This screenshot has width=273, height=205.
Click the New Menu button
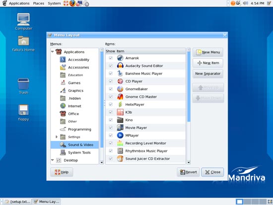coord(208,52)
